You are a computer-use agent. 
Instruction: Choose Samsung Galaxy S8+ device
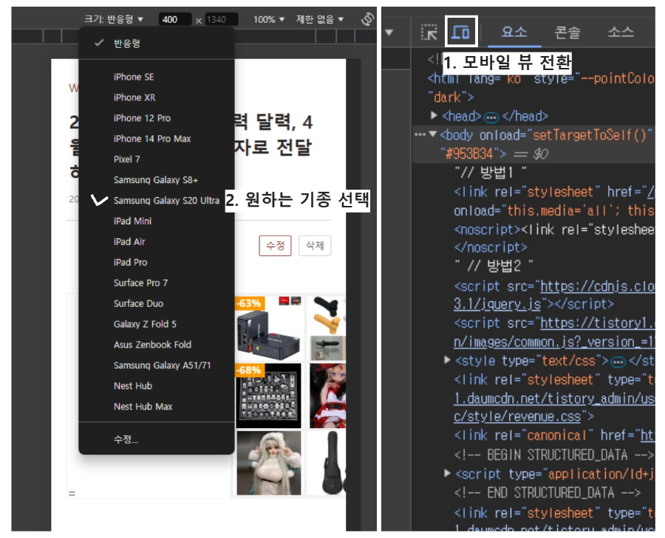click(x=157, y=180)
